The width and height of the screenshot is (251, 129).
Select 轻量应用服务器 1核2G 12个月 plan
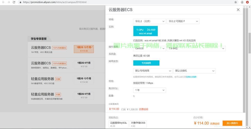[84, 80]
